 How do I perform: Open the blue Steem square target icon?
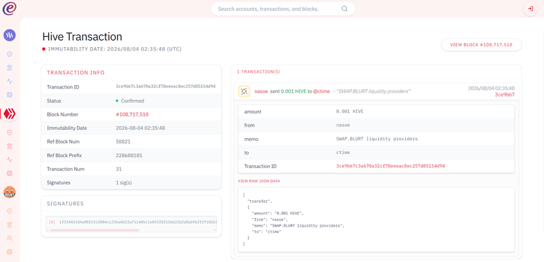(x=10, y=95)
